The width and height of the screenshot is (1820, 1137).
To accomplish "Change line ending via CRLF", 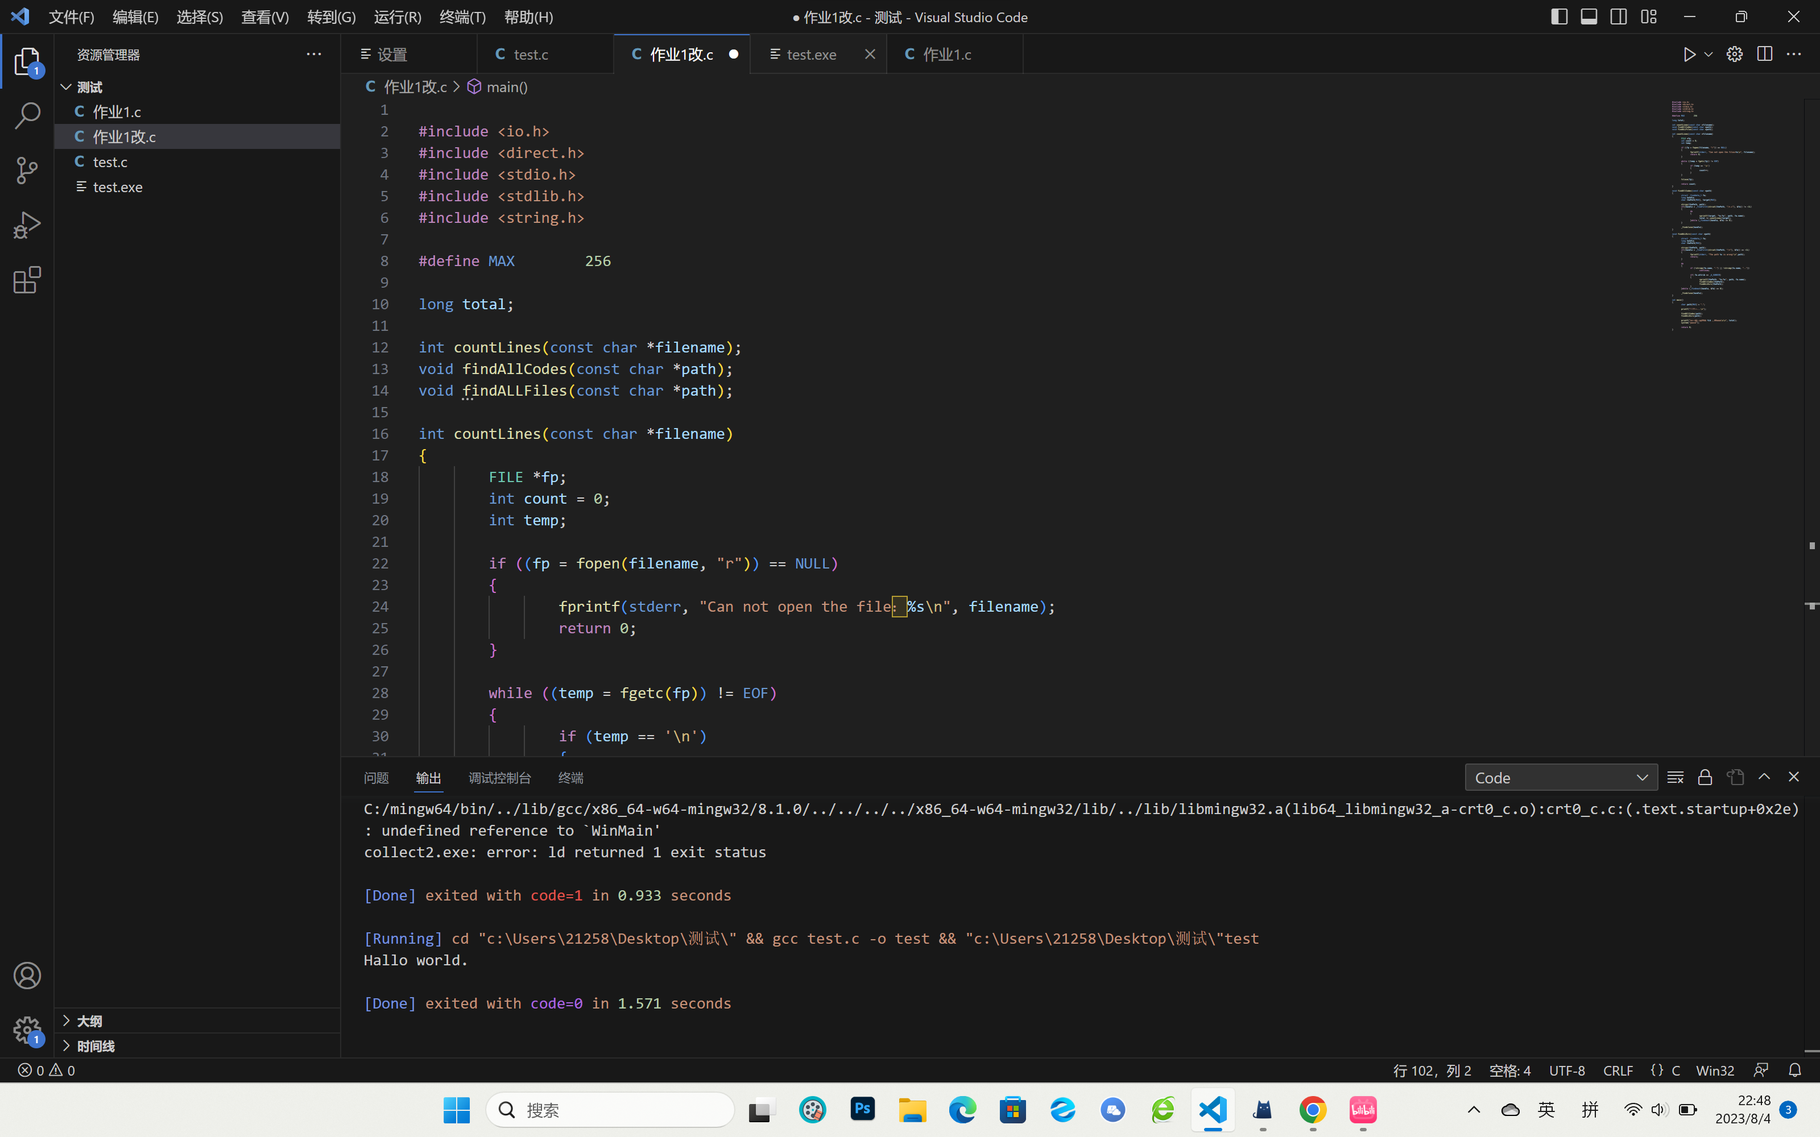I will click(1618, 1070).
